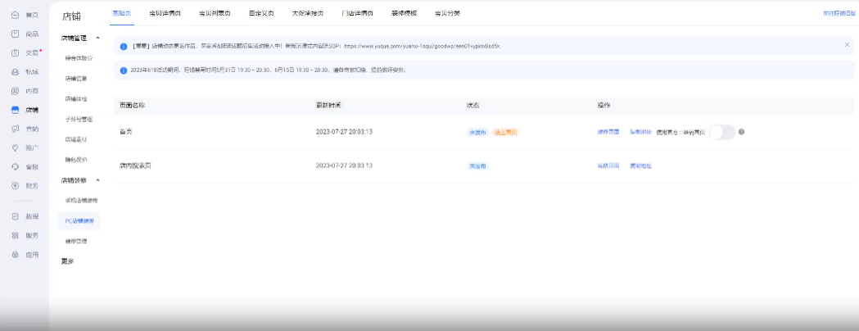
Task: Open the 财务 finance icon in left navigation
Action: (16, 186)
